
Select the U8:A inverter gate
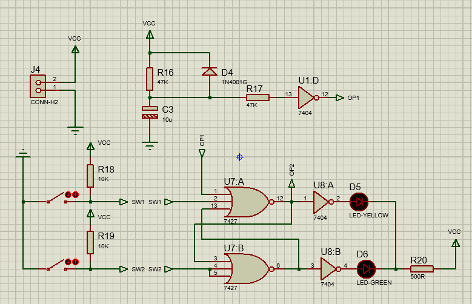pyautogui.click(x=323, y=202)
